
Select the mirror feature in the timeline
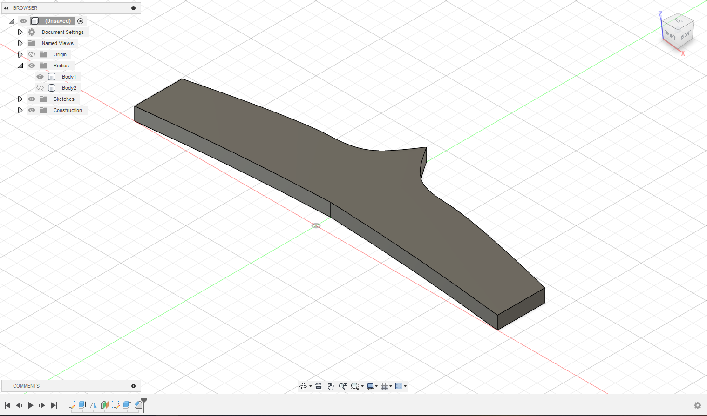(x=93, y=405)
